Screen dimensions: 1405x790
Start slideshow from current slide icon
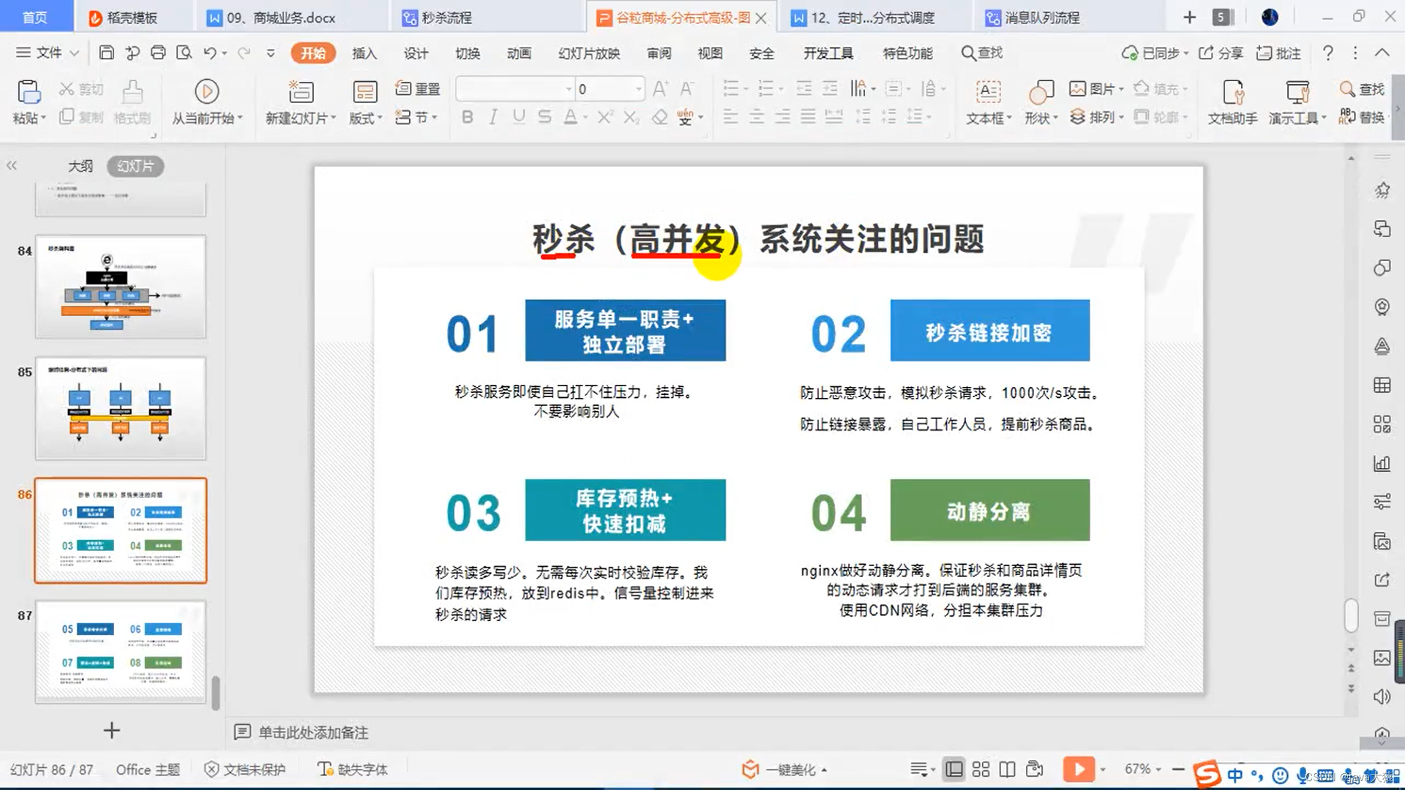coord(206,91)
